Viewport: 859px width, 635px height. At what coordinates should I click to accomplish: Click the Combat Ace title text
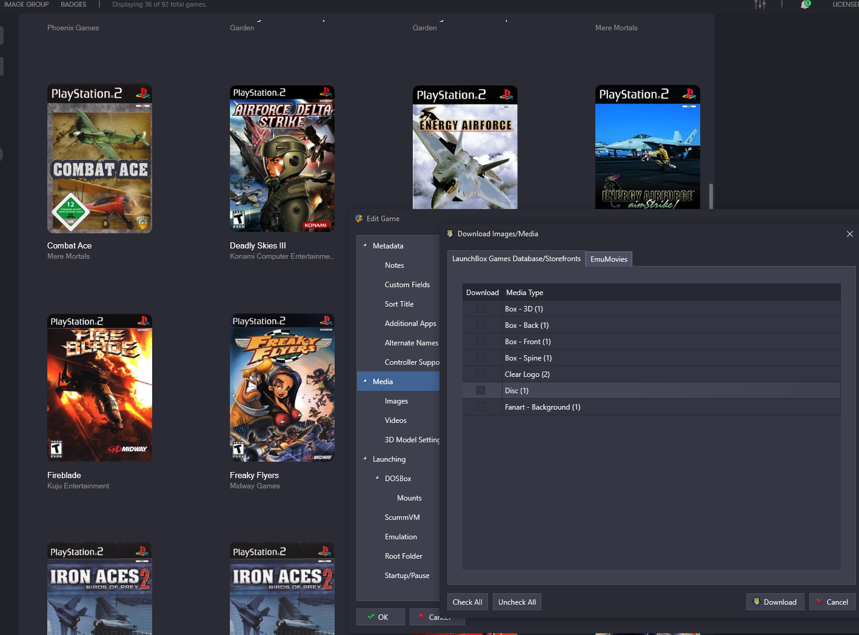(69, 245)
